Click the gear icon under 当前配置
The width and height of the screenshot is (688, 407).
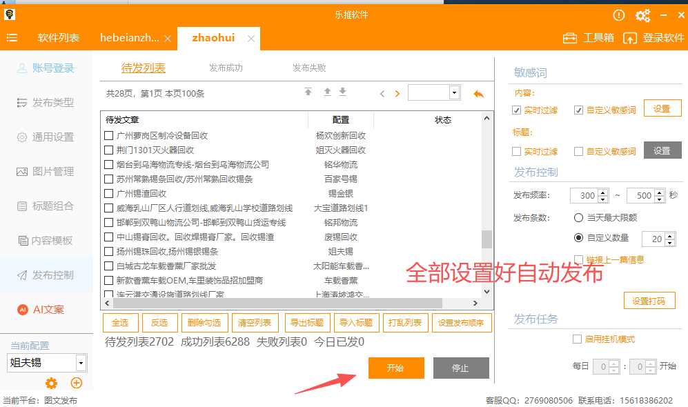[x=51, y=384]
